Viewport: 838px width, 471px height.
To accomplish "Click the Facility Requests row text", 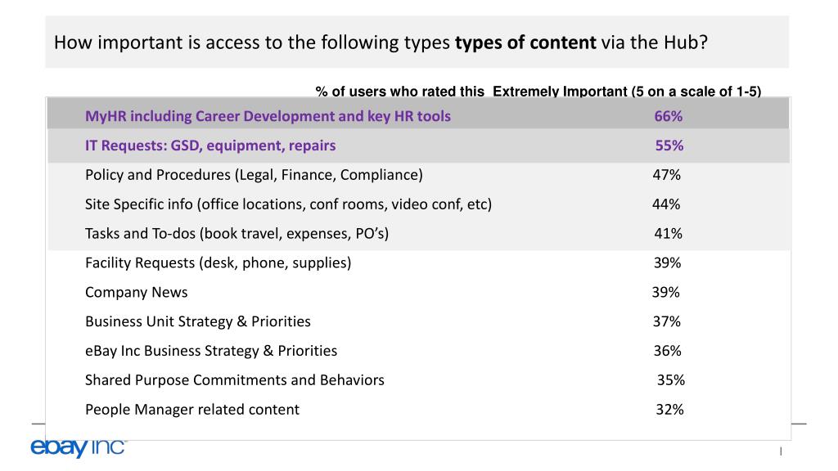I will point(218,263).
